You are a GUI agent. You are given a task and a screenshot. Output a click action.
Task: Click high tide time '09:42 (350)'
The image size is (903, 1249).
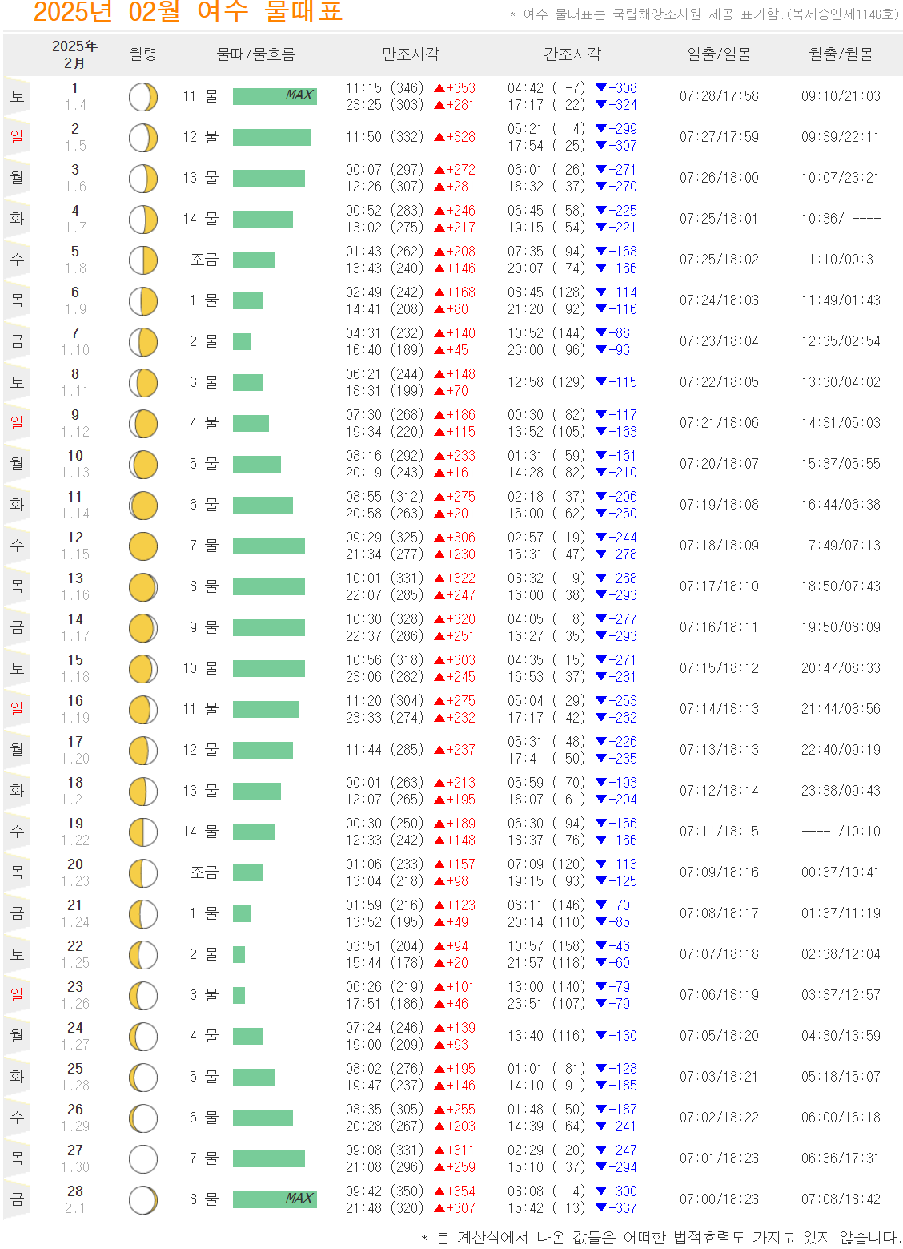coord(385,1191)
